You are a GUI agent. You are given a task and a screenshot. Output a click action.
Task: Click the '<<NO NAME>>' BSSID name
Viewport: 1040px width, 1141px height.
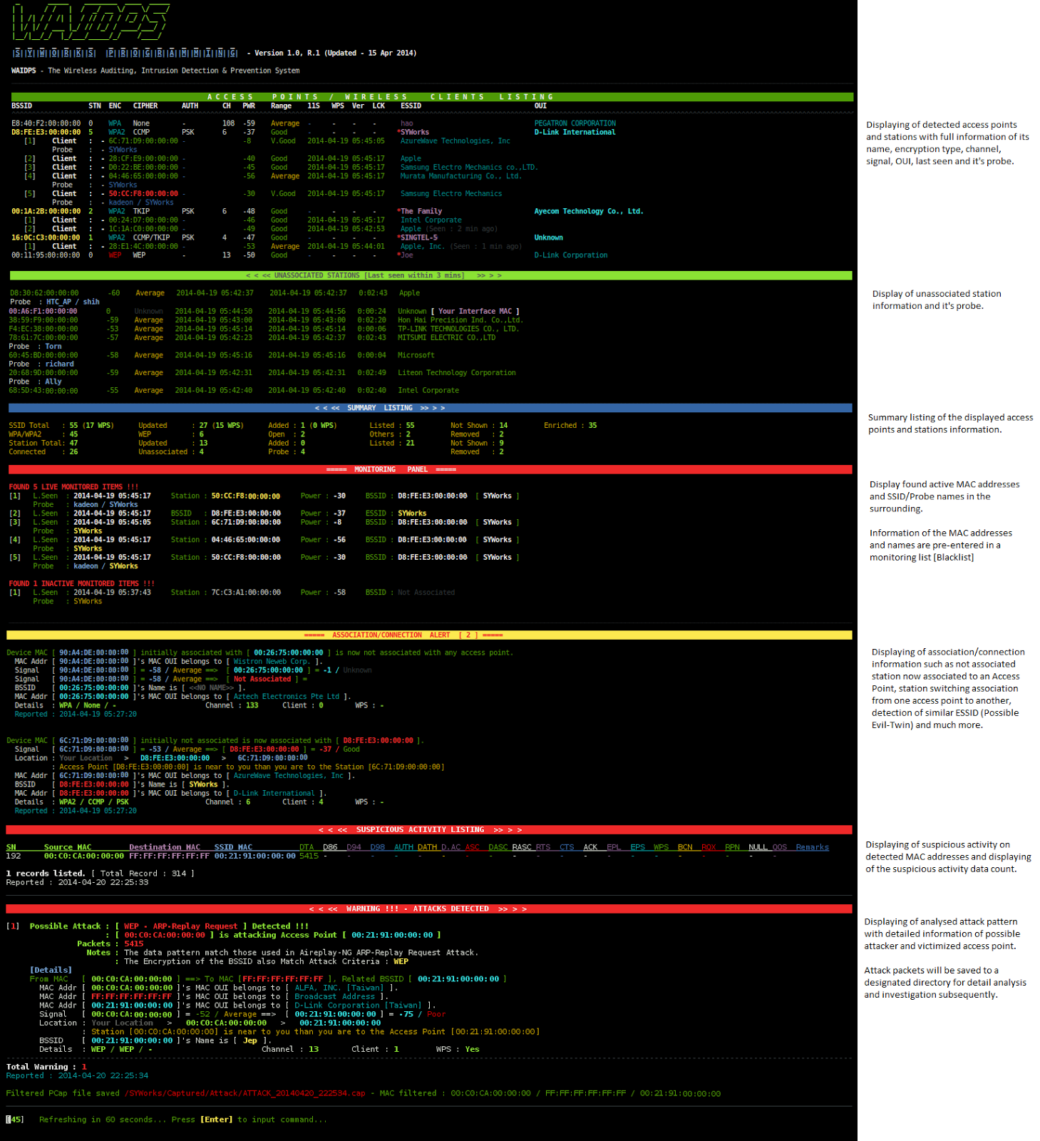point(212,687)
